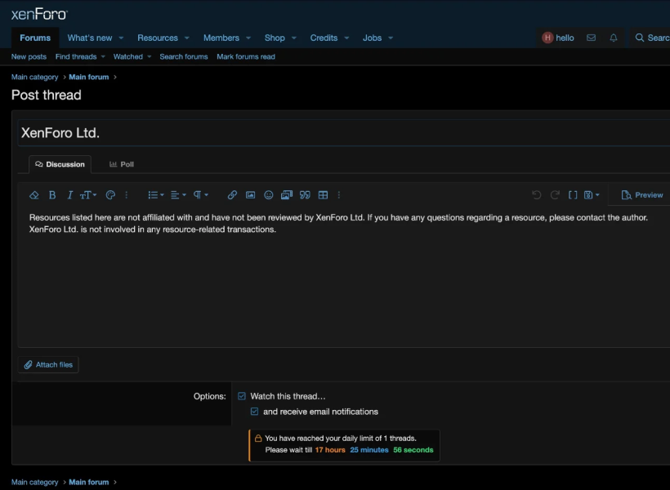
Task: Open the Resources menu item
Action: 158,38
